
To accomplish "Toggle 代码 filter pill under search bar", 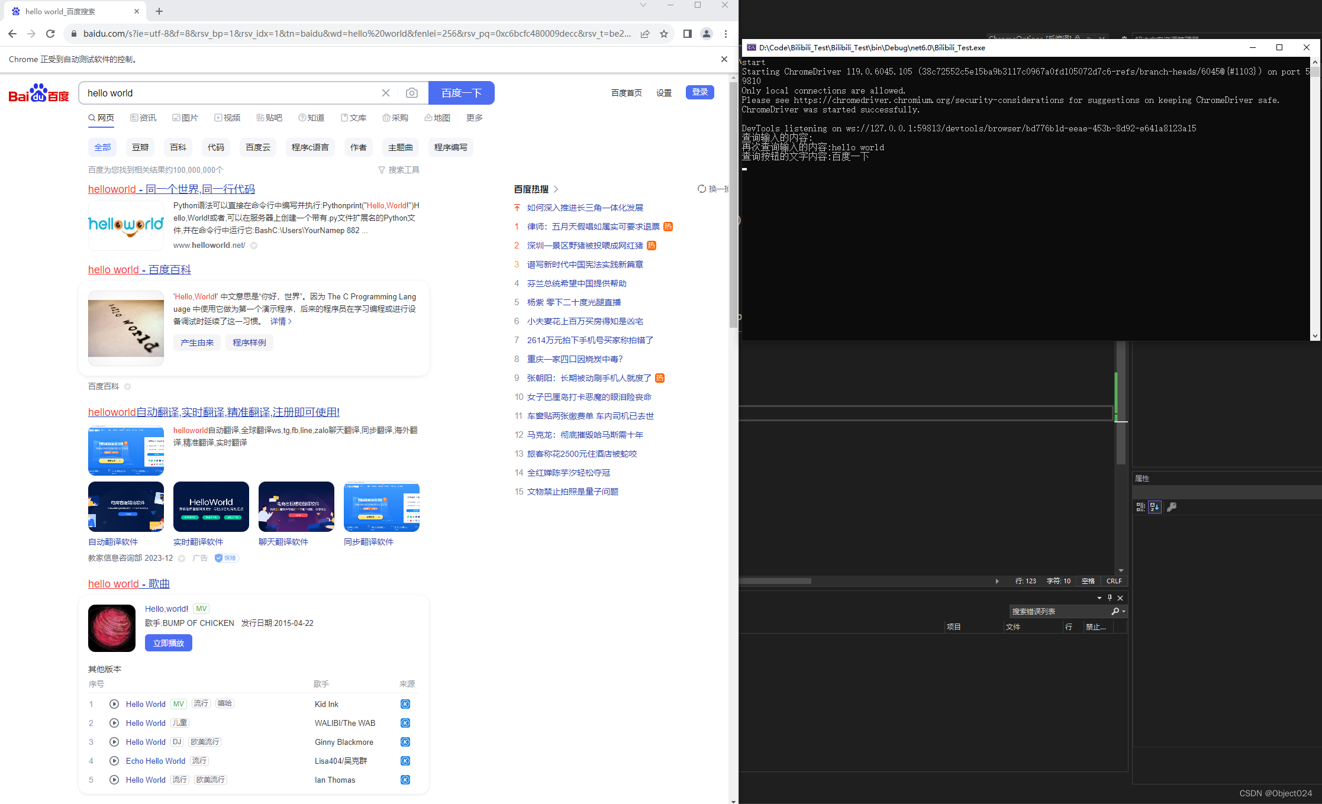I will [216, 147].
